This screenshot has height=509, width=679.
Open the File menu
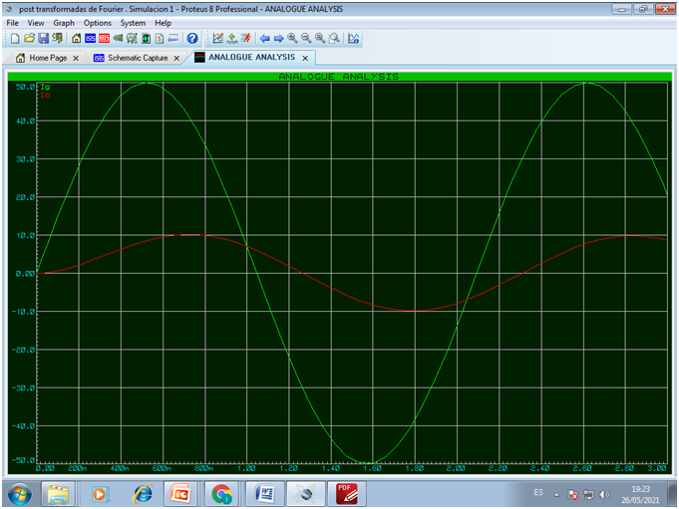click(12, 23)
